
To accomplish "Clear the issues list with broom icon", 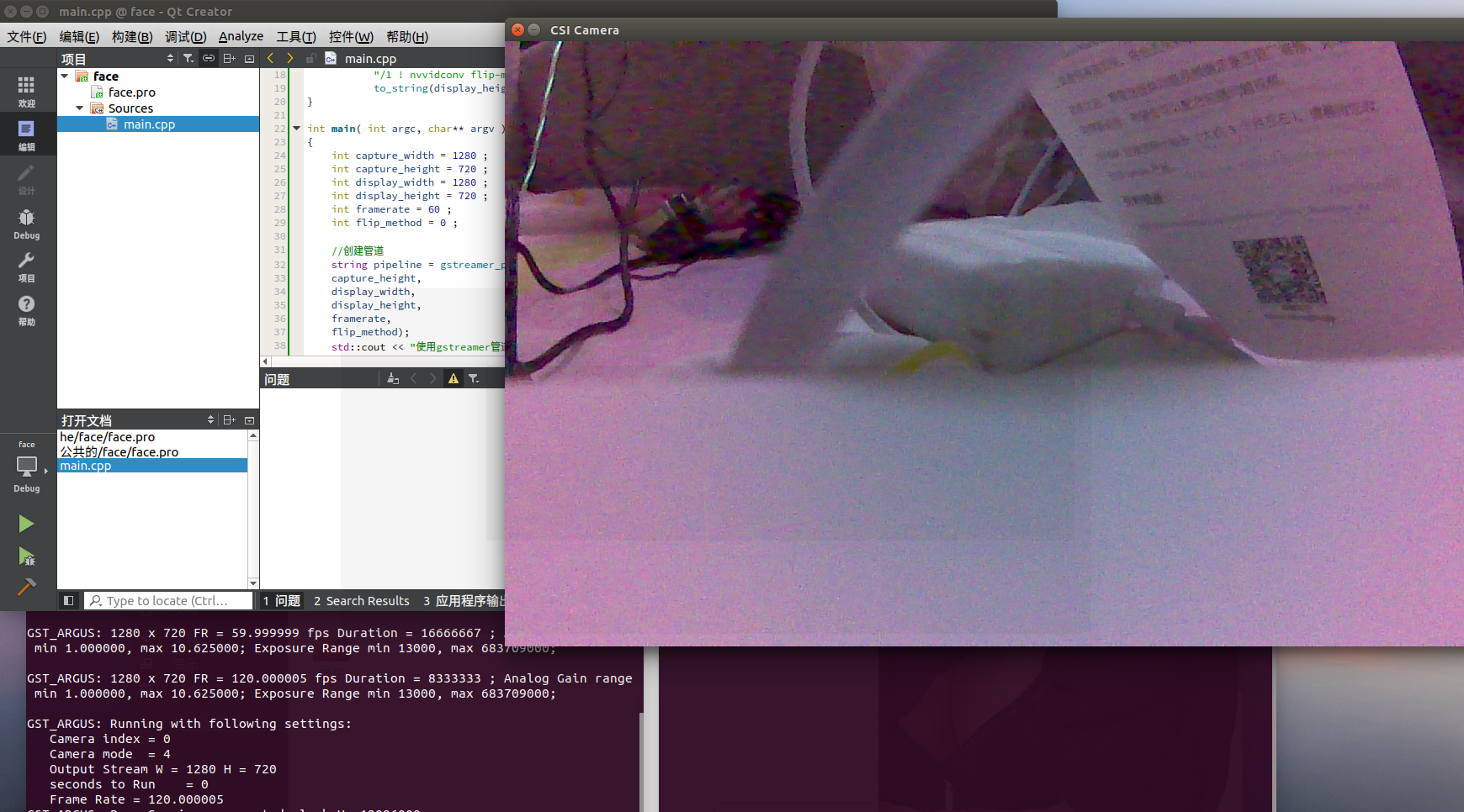I will pos(393,379).
